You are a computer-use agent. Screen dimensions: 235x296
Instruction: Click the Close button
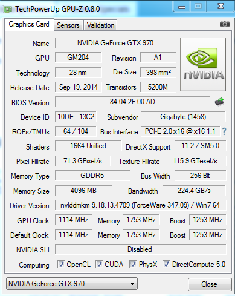coord(210,284)
